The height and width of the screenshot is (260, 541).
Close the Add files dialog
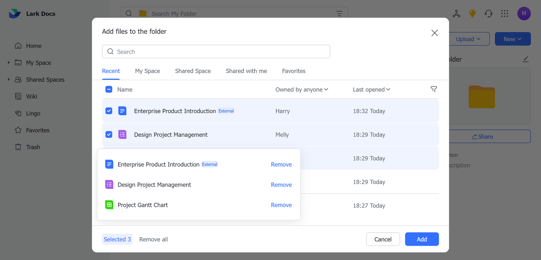click(x=434, y=33)
